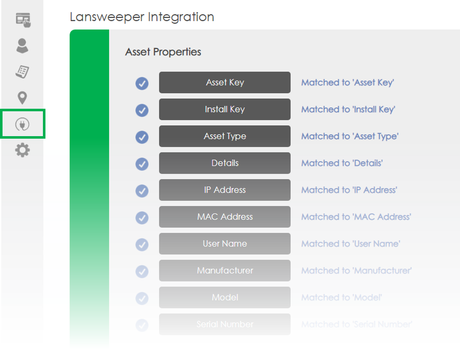Screen dimensions: 460x349
Task: Click "Matched to 'Asset Key'" text
Action: (x=348, y=83)
